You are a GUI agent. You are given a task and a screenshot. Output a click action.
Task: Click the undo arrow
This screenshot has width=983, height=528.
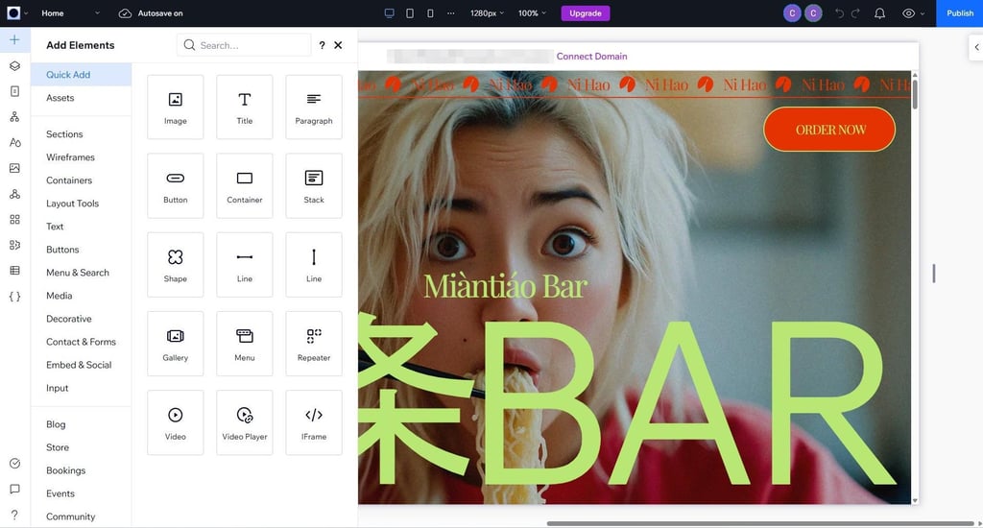[x=839, y=13]
